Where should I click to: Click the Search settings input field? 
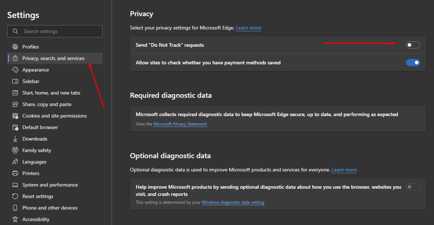(x=55, y=31)
